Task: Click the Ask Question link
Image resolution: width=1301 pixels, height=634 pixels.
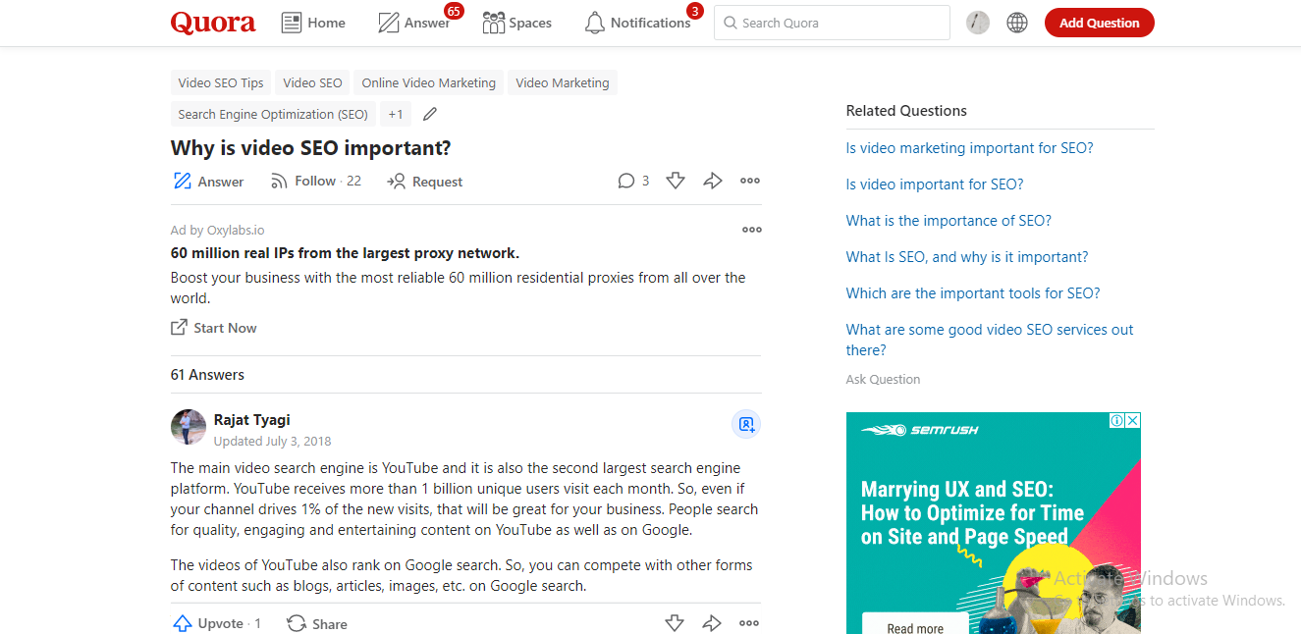Action: click(x=883, y=379)
